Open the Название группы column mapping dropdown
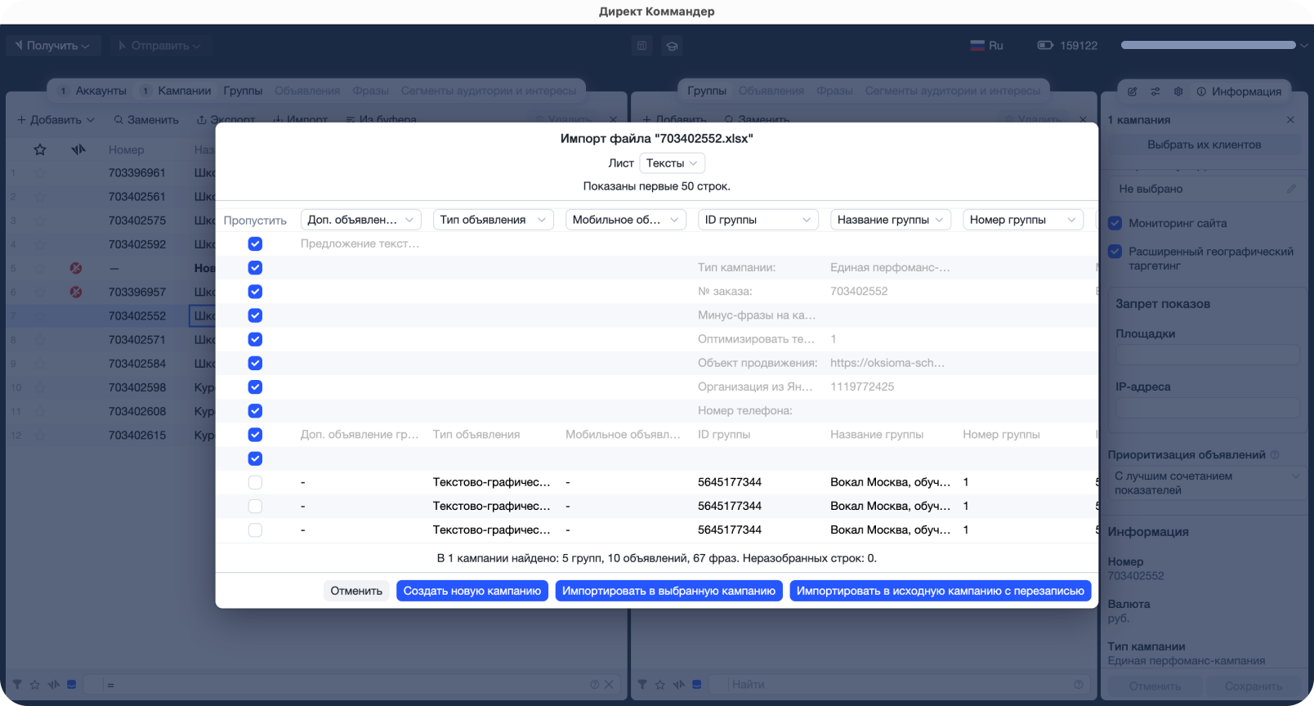The width and height of the screenshot is (1314, 706). pos(891,220)
